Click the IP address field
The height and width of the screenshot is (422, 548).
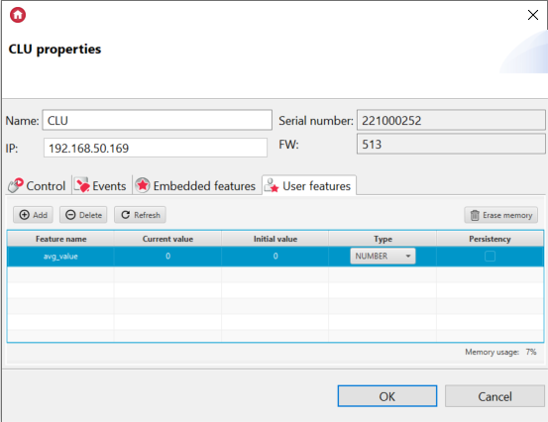point(156,148)
